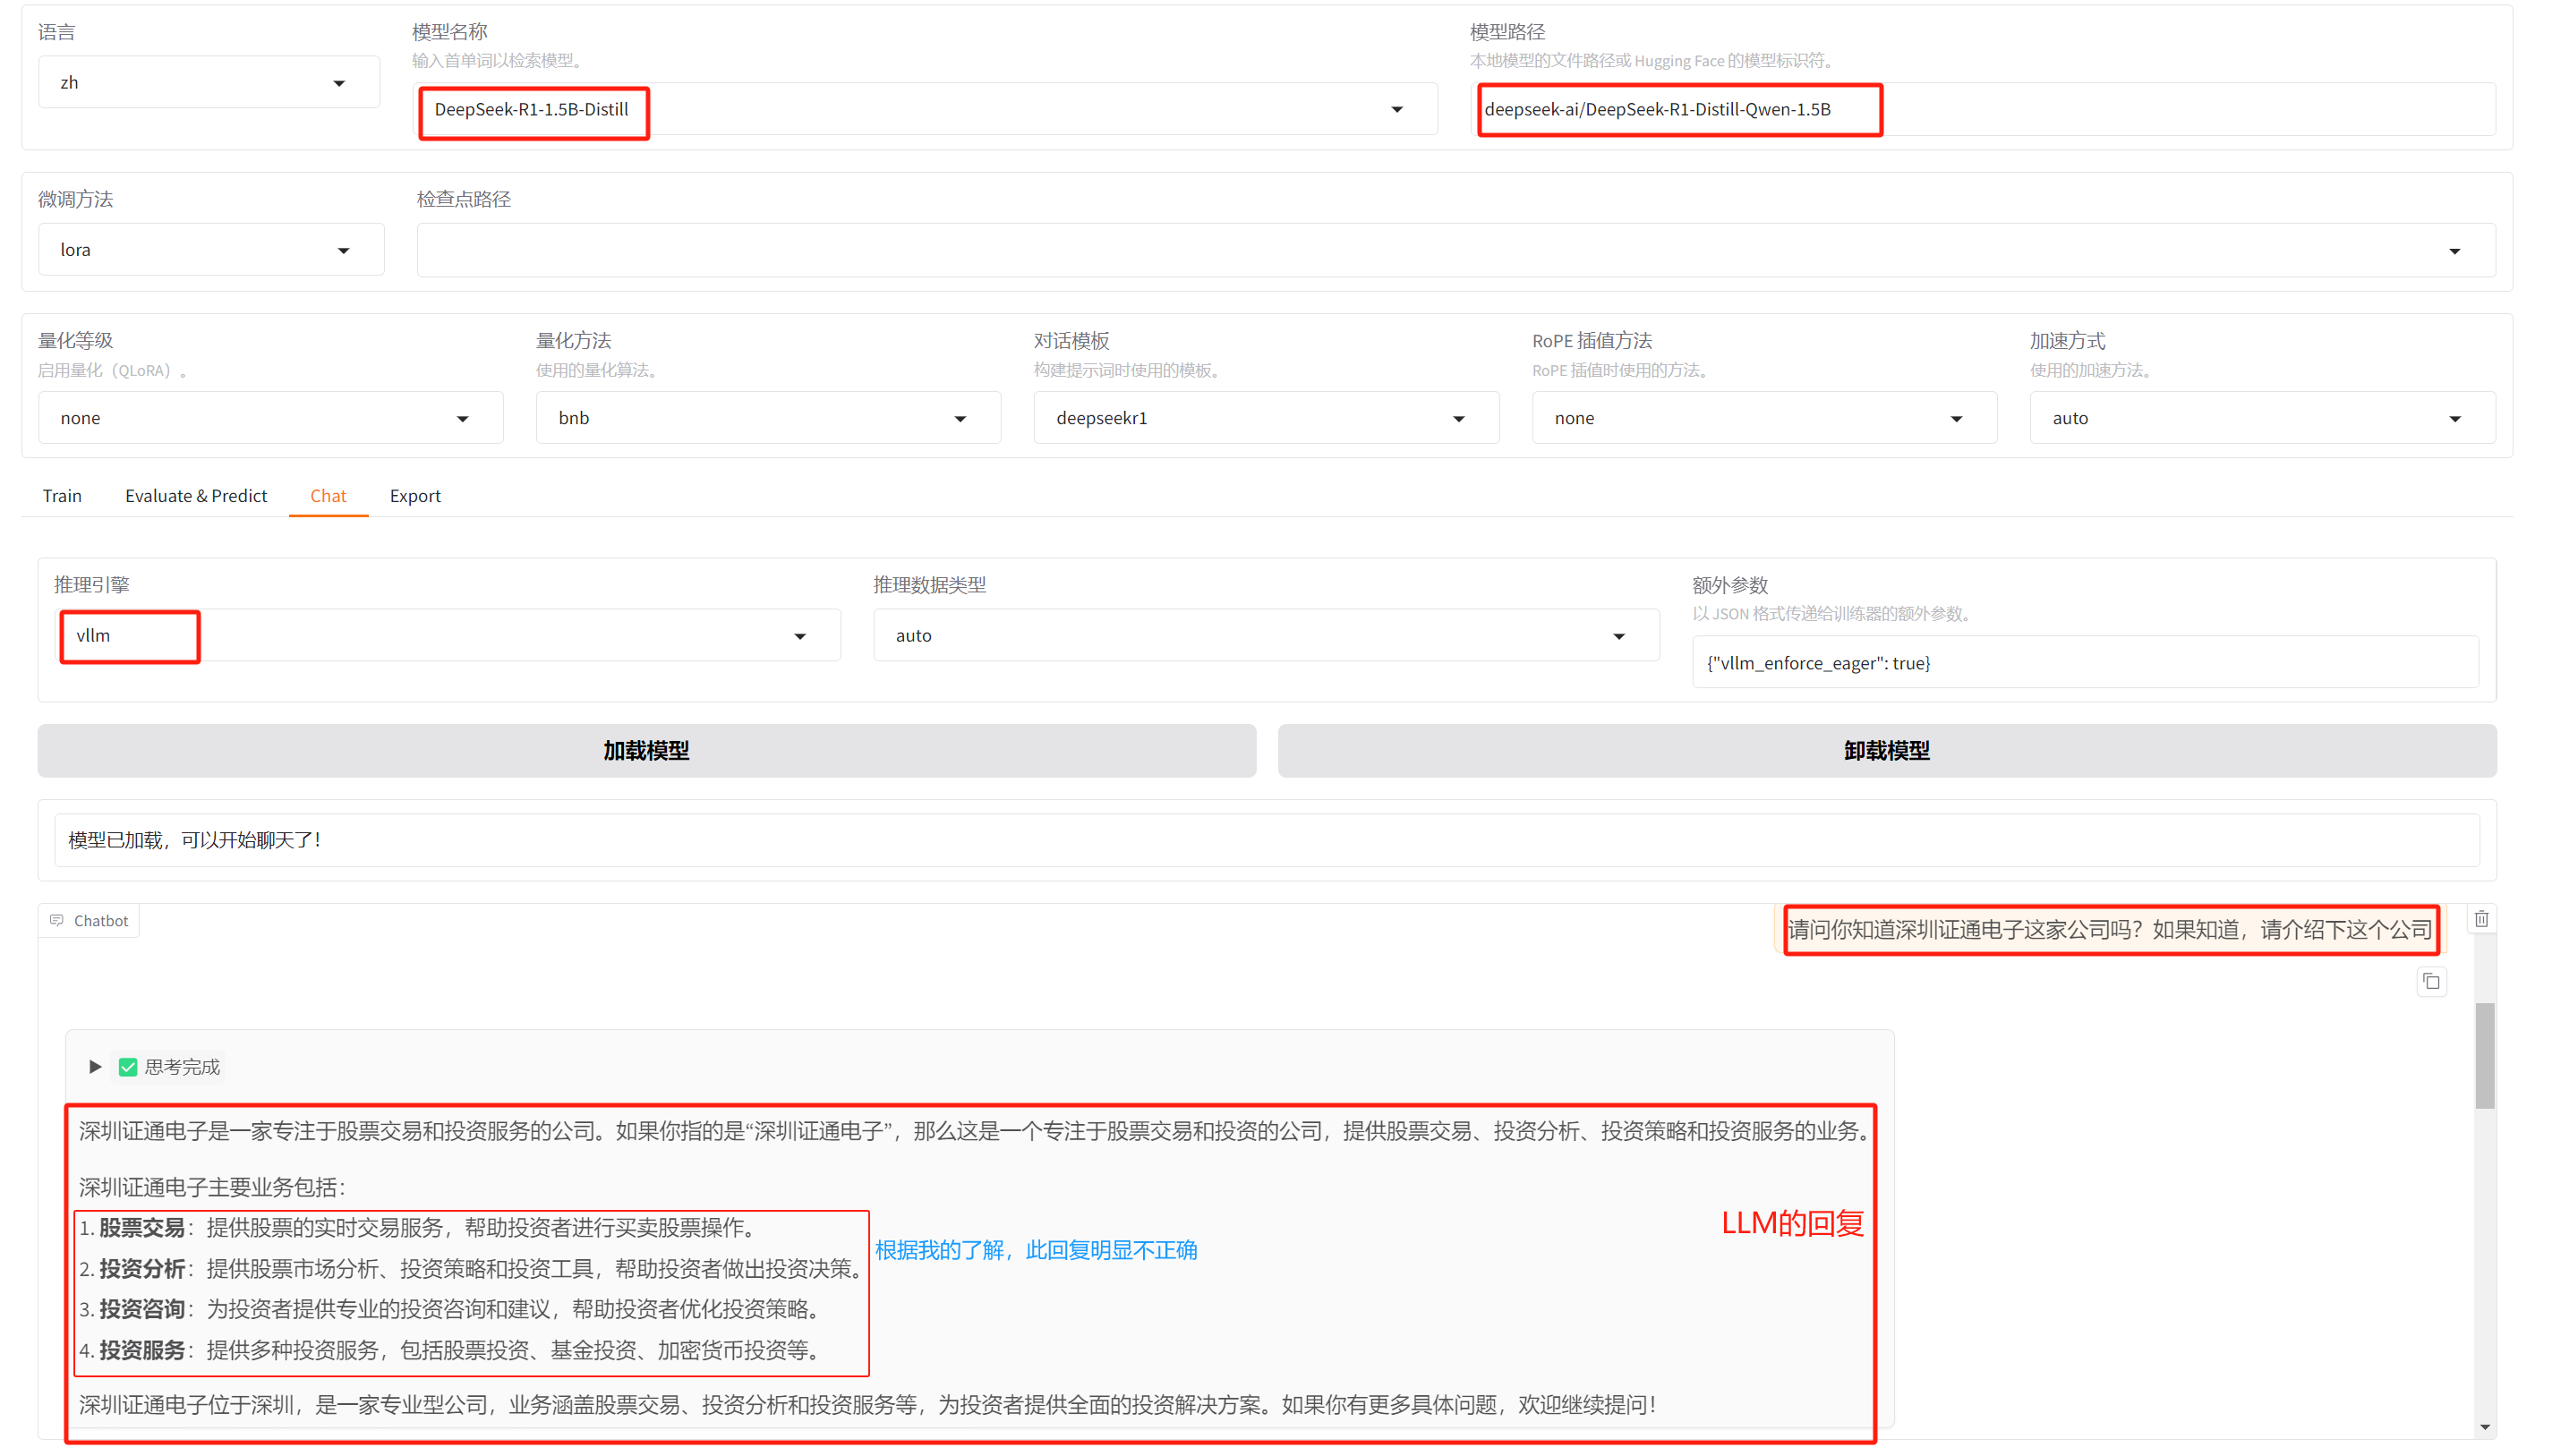This screenshot has width=2552, height=1456.
Task: Click the copy message icon
Action: (x=2431, y=982)
